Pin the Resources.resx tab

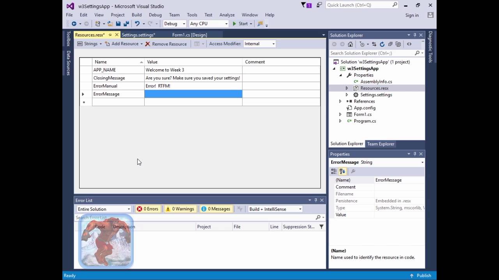(x=110, y=35)
